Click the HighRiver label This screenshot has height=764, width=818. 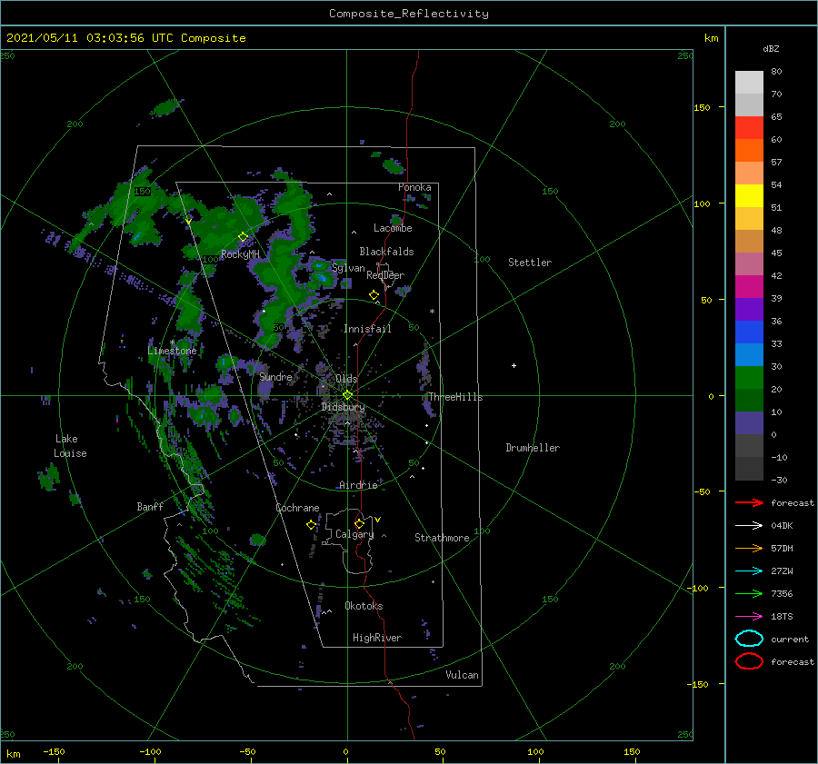pos(377,638)
